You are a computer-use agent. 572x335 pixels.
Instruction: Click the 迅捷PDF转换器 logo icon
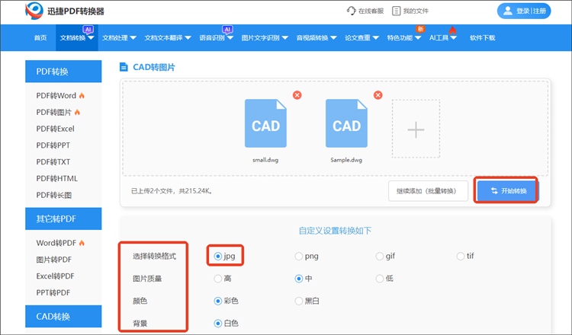35,11
